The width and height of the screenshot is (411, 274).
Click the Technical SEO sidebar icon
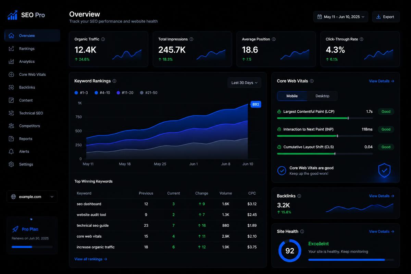[x=11, y=113]
